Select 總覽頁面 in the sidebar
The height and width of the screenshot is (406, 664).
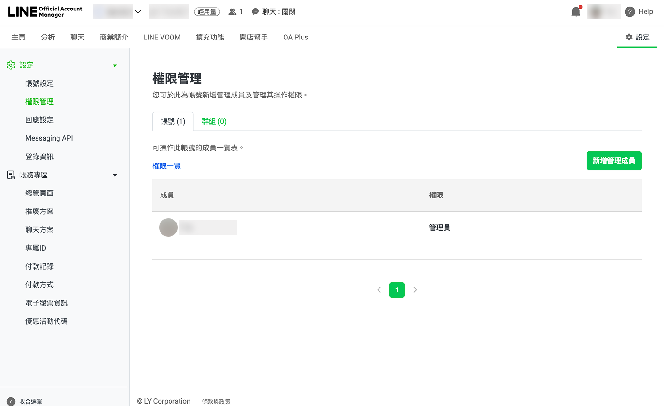(39, 193)
